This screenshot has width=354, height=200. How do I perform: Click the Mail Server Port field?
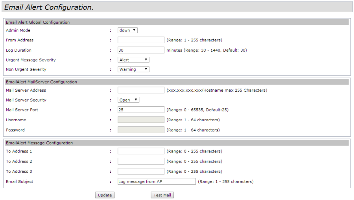141,109
